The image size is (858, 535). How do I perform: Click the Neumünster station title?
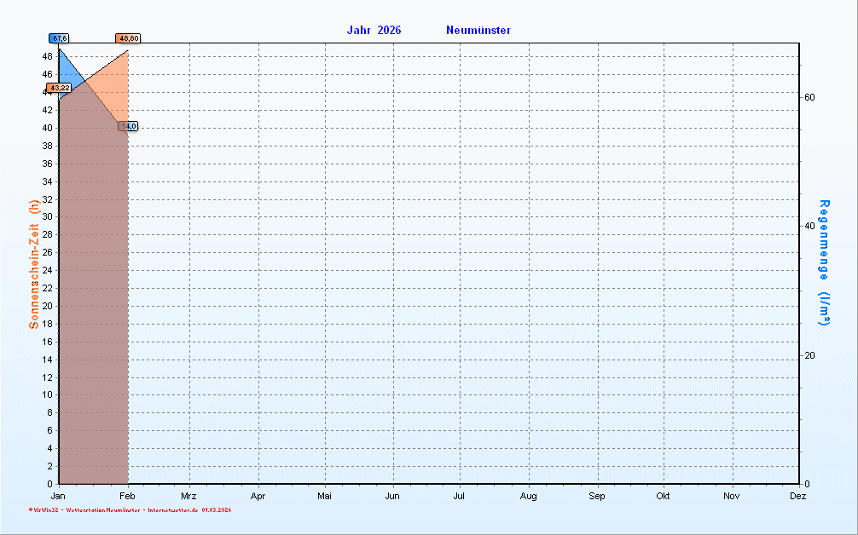click(478, 31)
